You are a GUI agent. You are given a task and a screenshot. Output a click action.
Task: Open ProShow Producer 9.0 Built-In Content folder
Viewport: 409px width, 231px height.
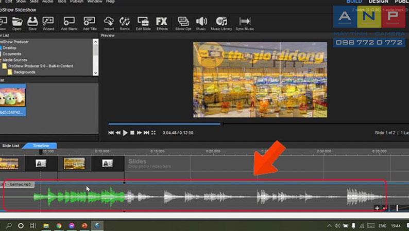tap(40, 66)
